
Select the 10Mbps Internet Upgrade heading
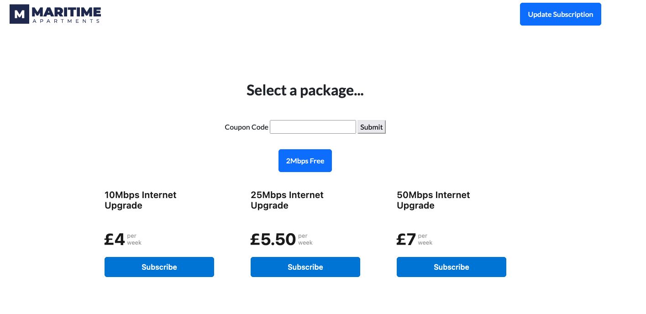(141, 200)
